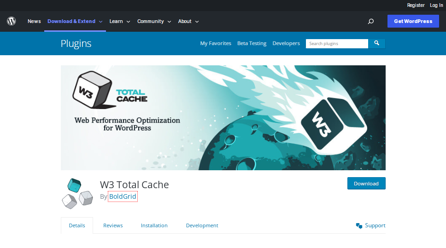Expand the Community menu chevron
Screen dimensions: 446x248
coord(169,22)
